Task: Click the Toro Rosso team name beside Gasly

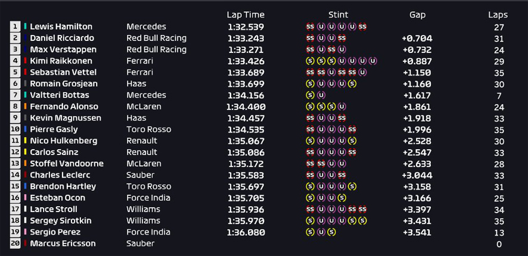Action: point(149,129)
